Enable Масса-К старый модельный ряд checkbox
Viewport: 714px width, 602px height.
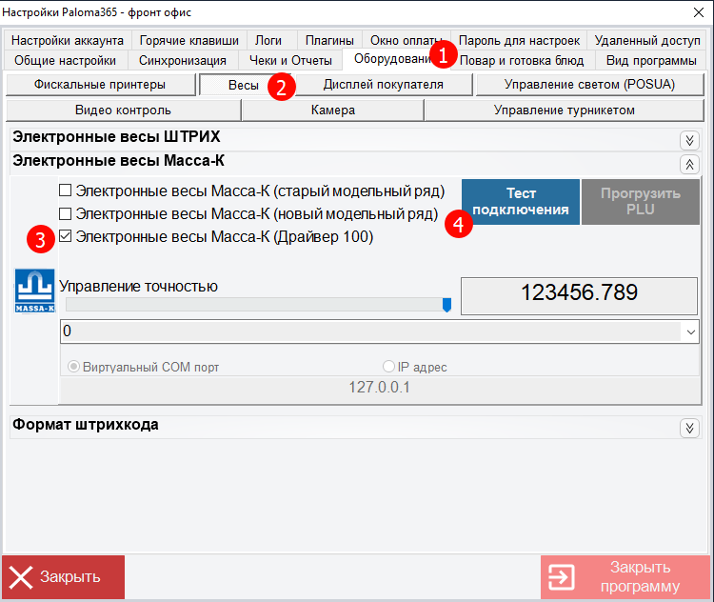65,191
